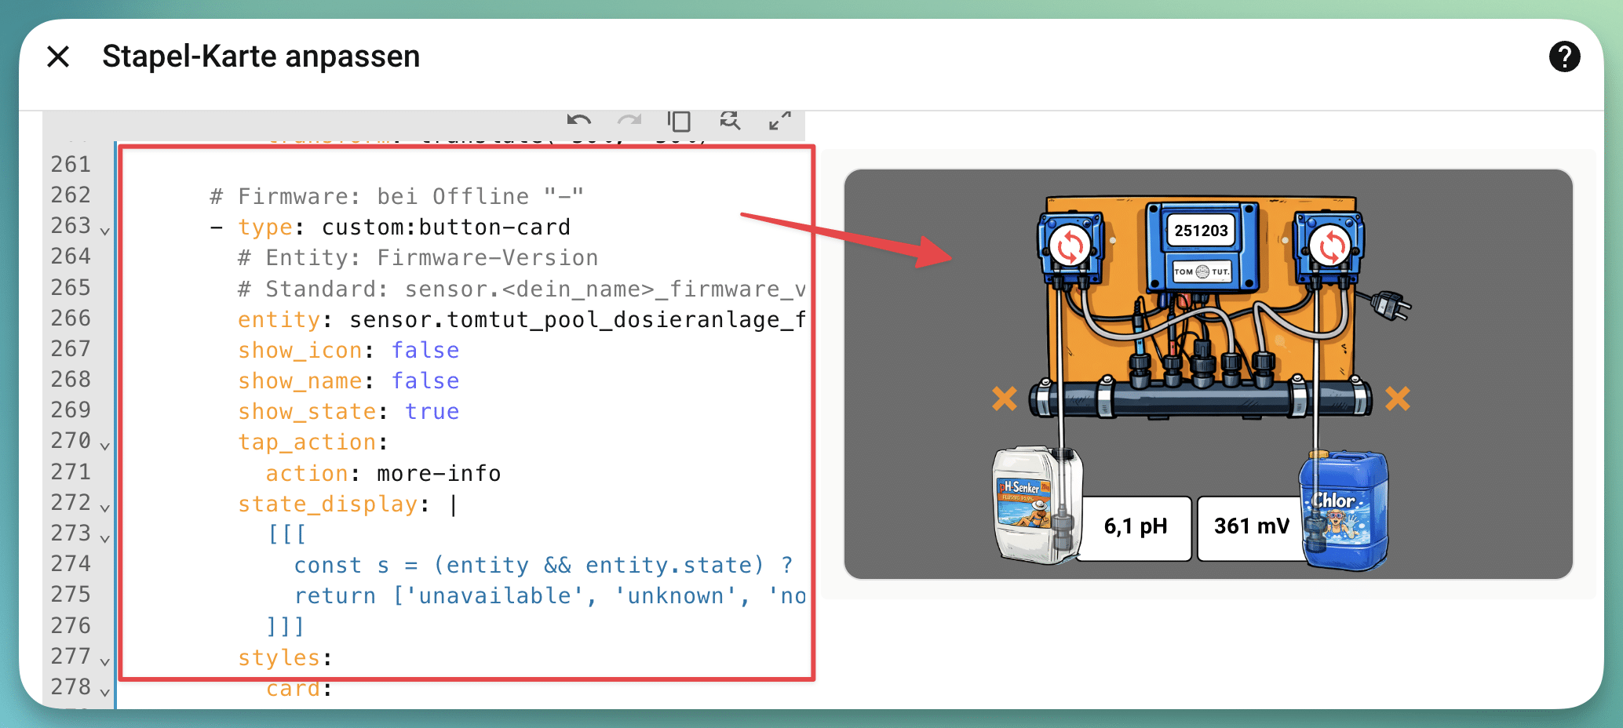Screen dimensions: 1623x728
Task: Click the blue Chlor canister image
Action: pyautogui.click(x=1345, y=510)
